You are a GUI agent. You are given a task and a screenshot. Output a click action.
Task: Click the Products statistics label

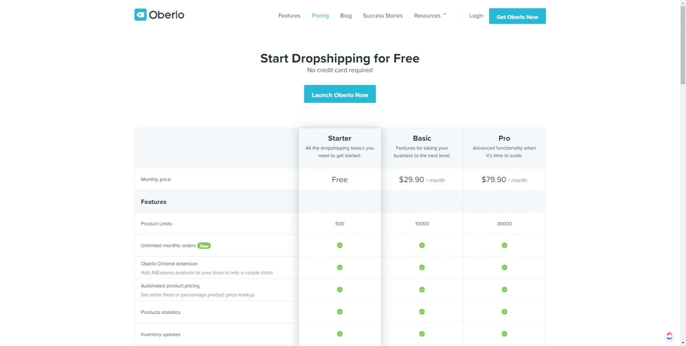click(160, 312)
